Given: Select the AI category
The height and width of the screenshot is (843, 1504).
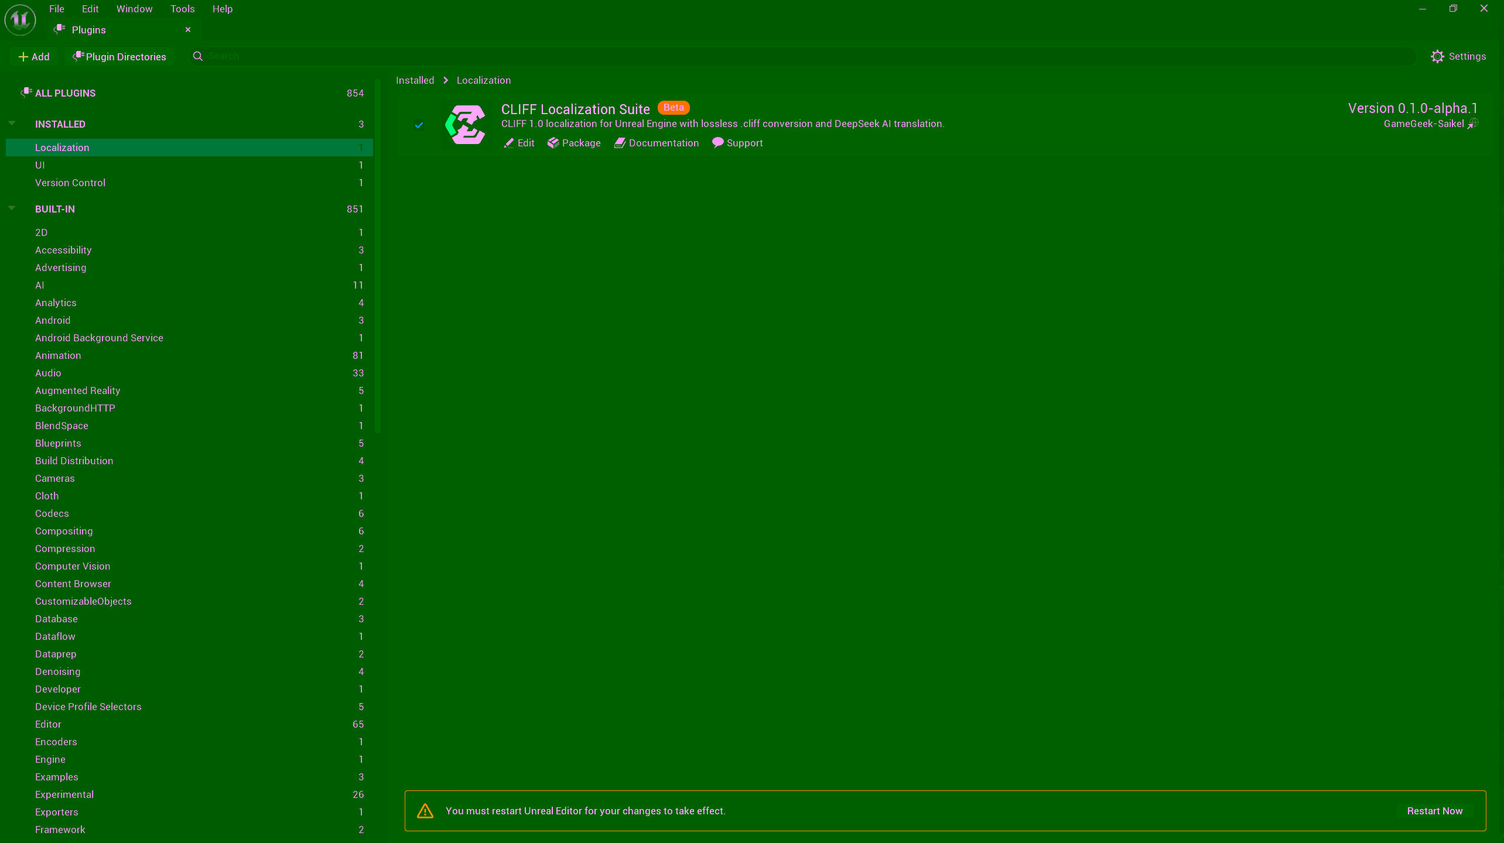Looking at the screenshot, I should click(189, 285).
